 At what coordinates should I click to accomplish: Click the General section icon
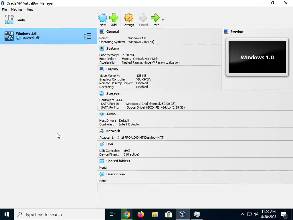point(102,32)
